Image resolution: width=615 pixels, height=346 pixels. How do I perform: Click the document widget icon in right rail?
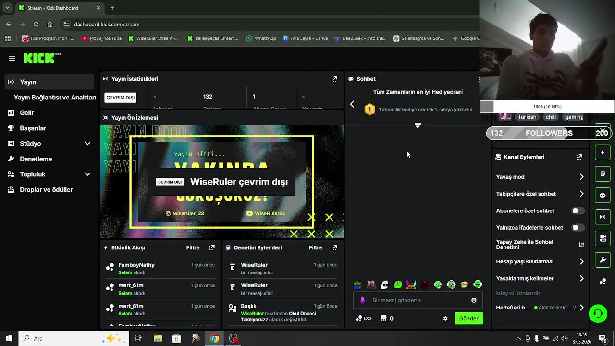[x=603, y=173]
